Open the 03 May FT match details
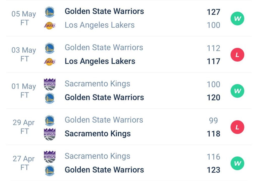 pos(24,54)
